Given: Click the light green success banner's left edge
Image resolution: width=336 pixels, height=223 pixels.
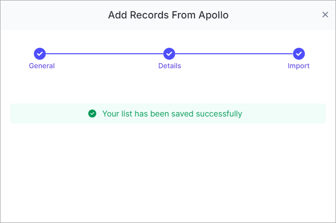Looking at the screenshot, I should (13, 113).
